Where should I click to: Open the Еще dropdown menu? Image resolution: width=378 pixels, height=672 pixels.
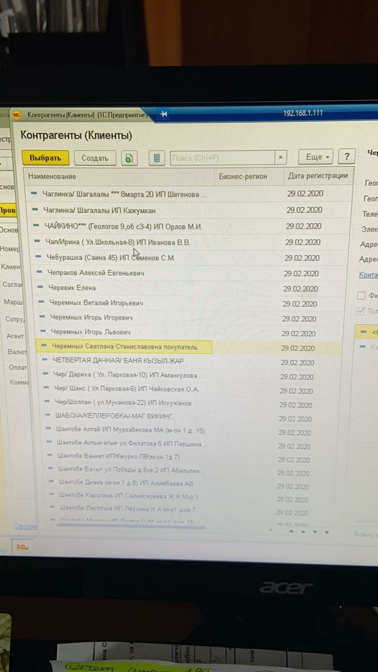click(317, 157)
